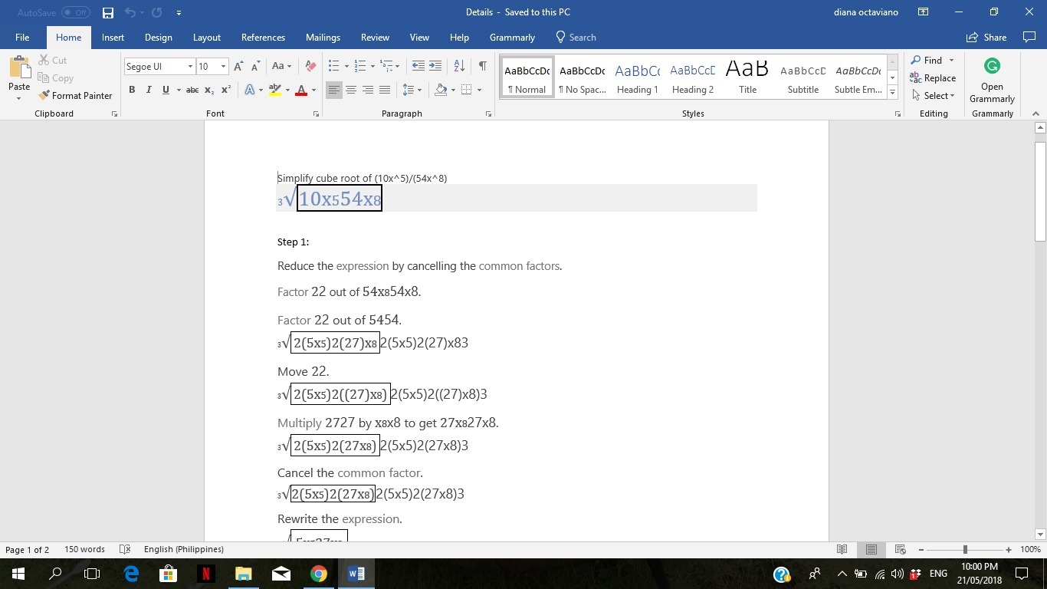This screenshot has width=1047, height=589.
Task: Click the Increase Indent icon
Action: point(435,67)
